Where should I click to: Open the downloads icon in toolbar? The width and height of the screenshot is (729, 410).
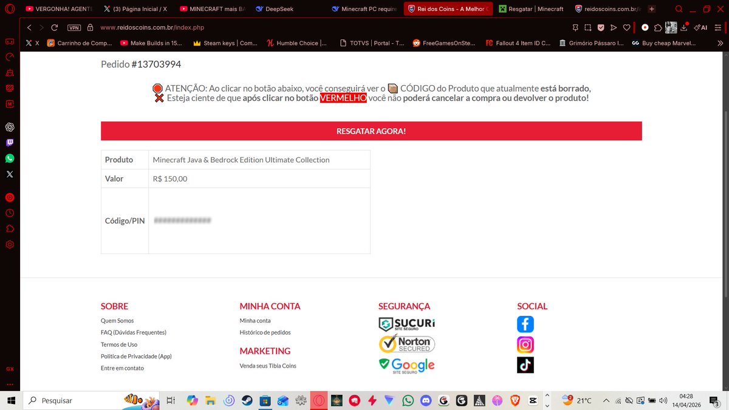(x=685, y=27)
